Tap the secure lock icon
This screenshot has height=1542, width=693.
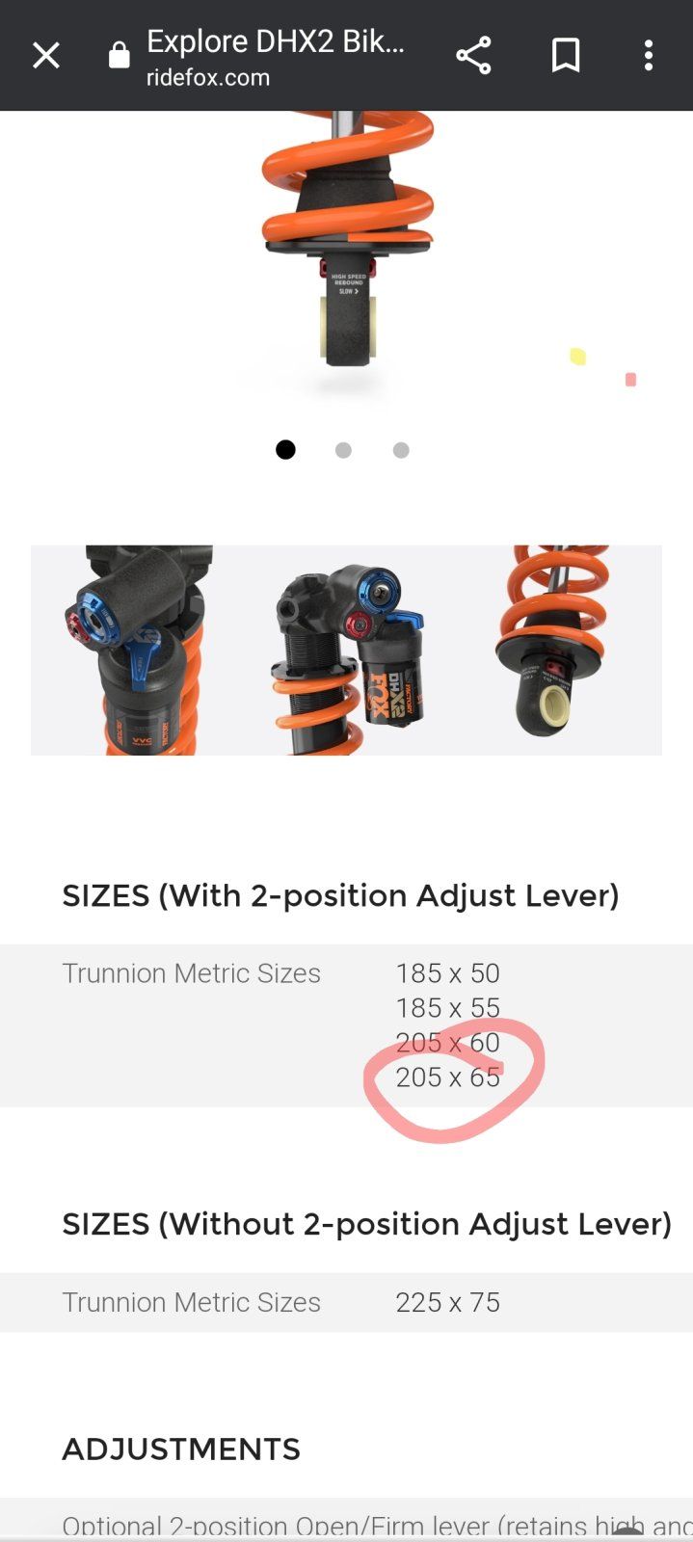[x=119, y=56]
